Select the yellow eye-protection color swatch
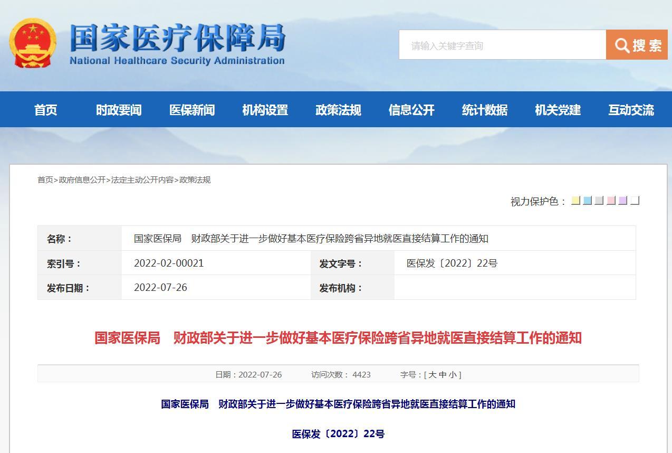 click(x=575, y=201)
